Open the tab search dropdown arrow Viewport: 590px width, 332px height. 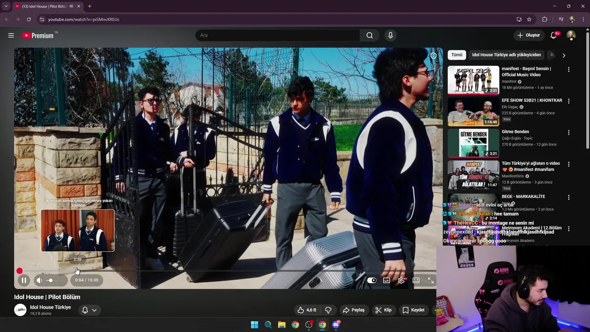[x=6, y=6]
